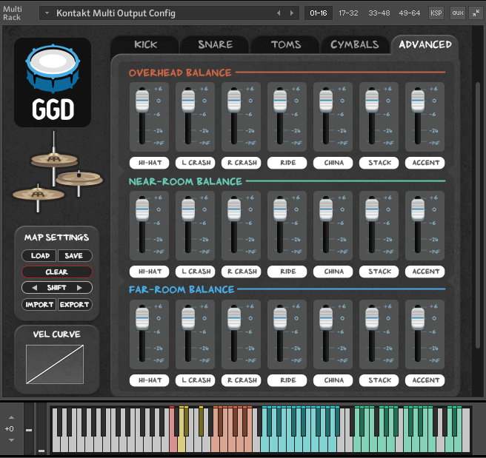Screen dimensions: 486x458
Task: Go to the previous multi preset
Action: (279, 13)
